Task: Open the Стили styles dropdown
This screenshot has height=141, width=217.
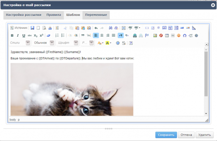Action: tap(20, 43)
